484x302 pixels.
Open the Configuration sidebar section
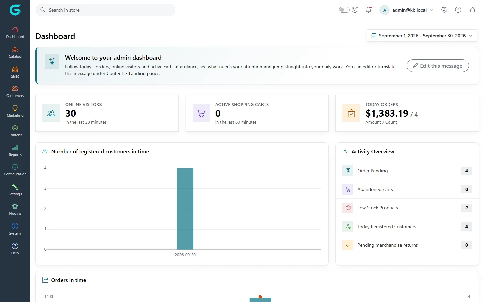15,170
